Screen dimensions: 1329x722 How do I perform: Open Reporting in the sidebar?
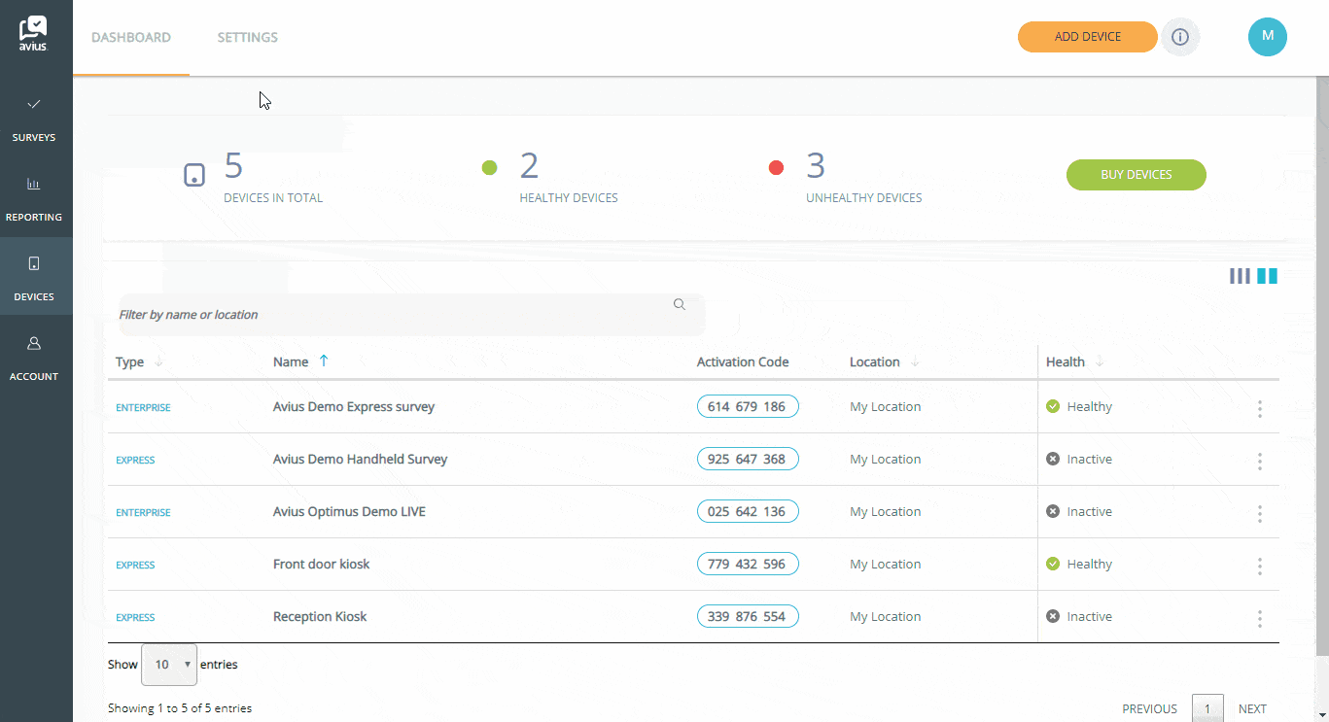[34, 198]
